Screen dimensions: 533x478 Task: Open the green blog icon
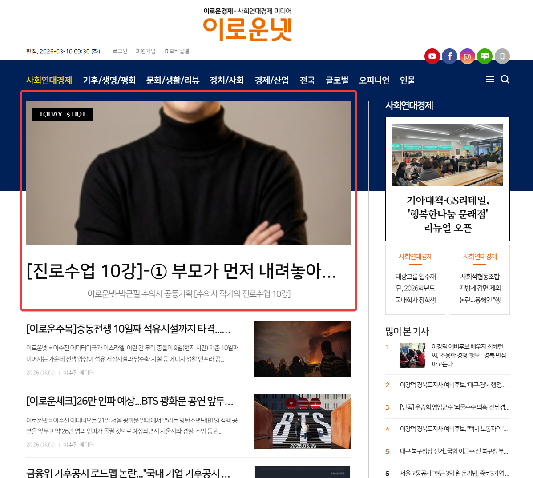[485, 56]
